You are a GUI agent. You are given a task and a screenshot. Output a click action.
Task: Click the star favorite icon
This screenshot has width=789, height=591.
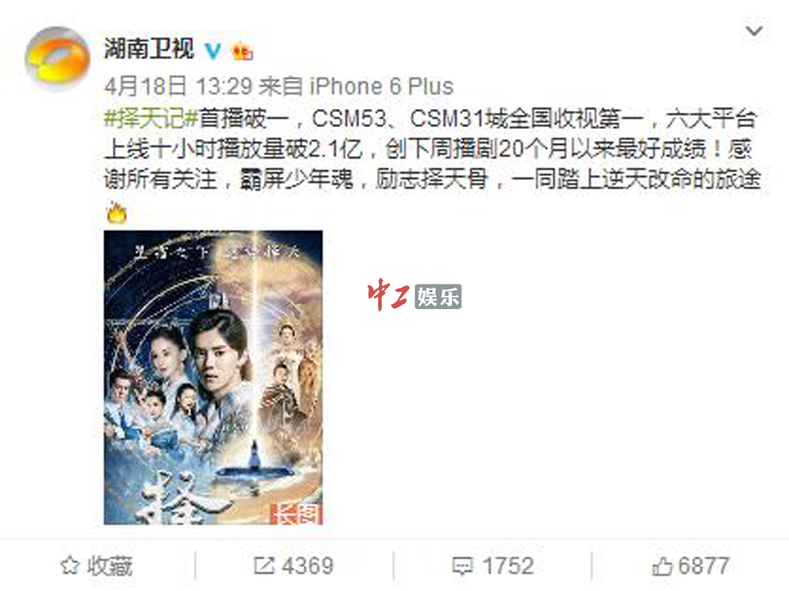[70, 566]
